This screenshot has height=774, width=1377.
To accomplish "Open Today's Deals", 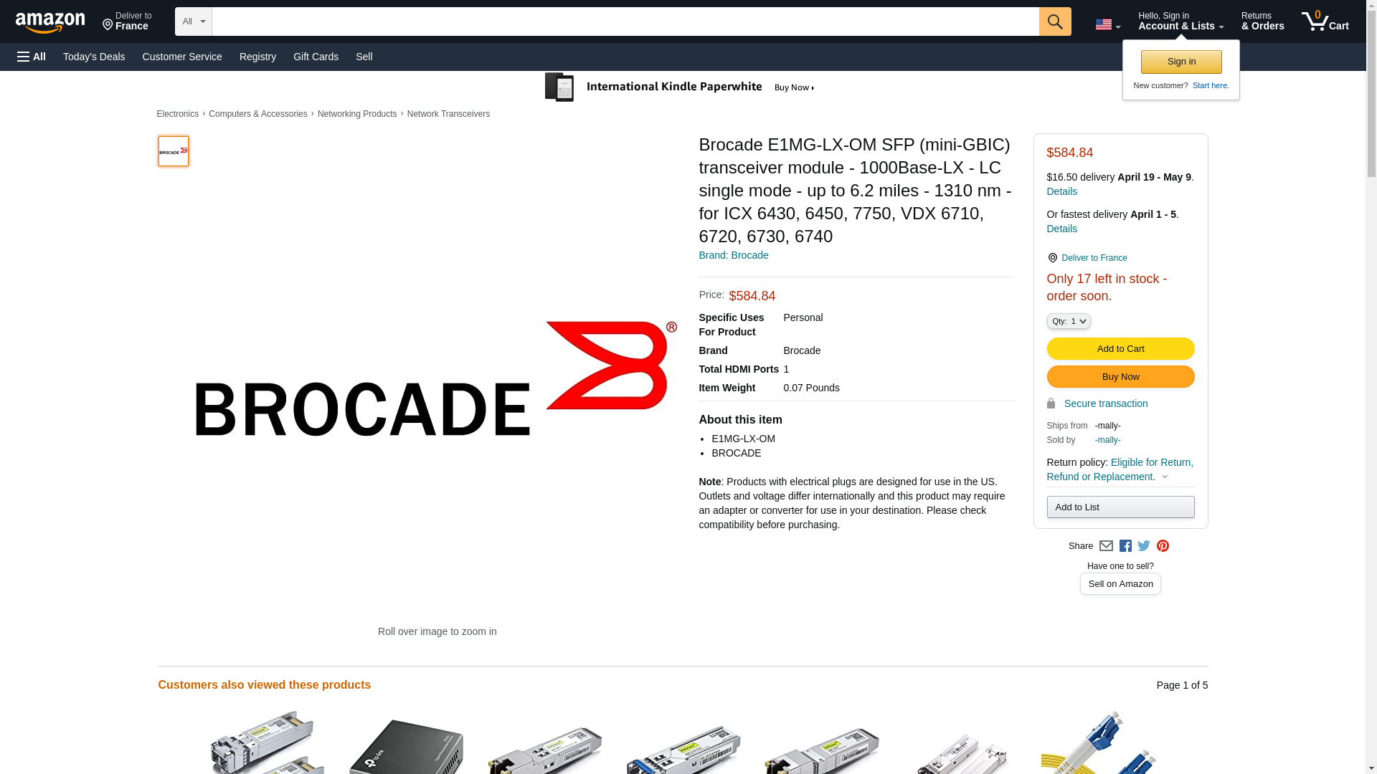I will [94, 57].
